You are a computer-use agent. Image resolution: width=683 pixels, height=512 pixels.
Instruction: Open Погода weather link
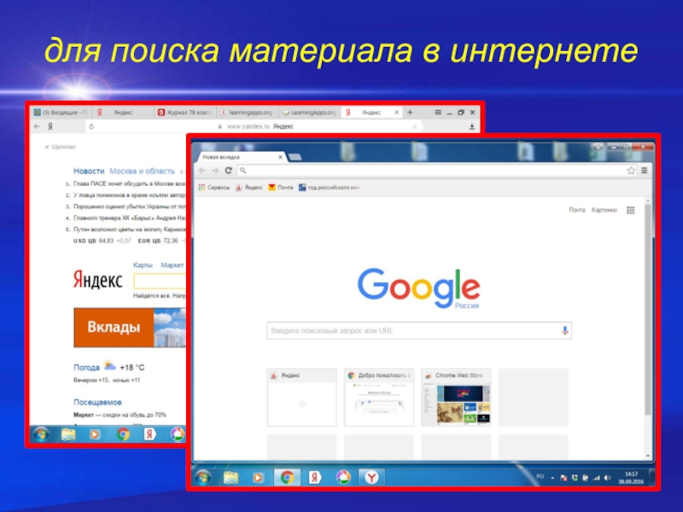pyautogui.click(x=86, y=368)
